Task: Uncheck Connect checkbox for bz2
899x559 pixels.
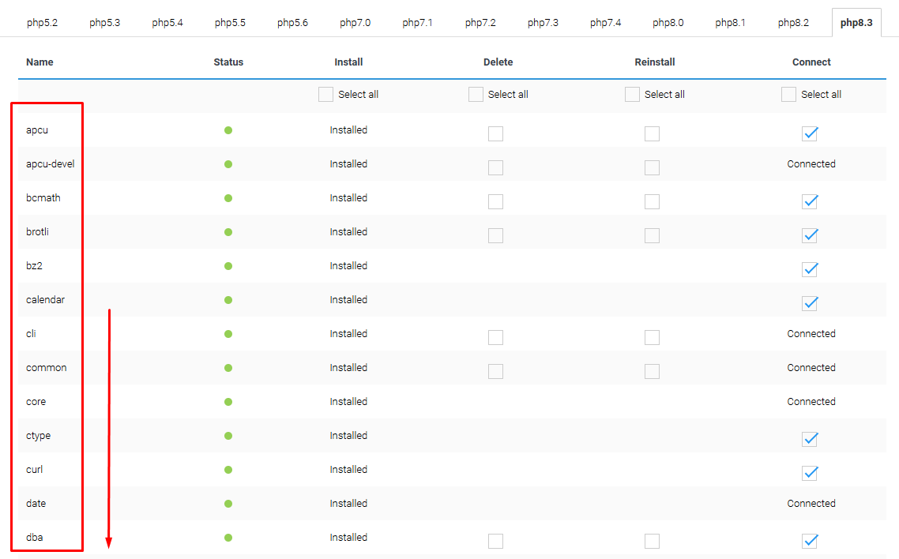Action: 810,269
